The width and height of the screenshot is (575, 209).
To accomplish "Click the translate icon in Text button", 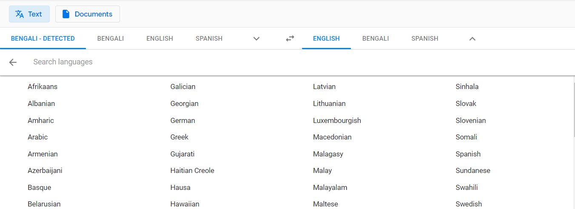I will pyautogui.click(x=20, y=14).
